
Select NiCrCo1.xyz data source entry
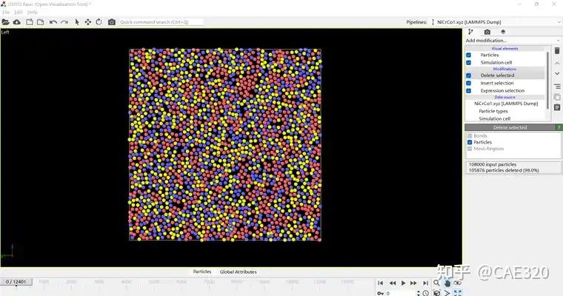[504, 104]
